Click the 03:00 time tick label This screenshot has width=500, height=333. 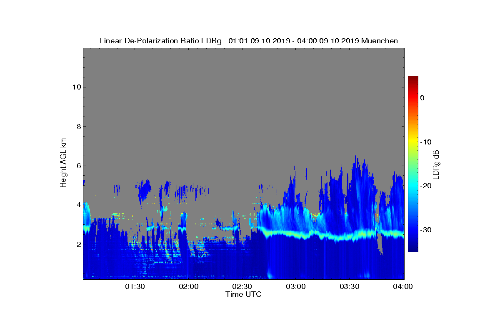296,286
